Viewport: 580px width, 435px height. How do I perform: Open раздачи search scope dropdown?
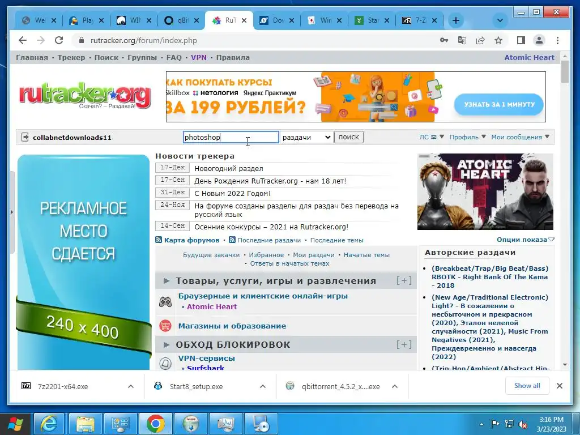(306, 137)
